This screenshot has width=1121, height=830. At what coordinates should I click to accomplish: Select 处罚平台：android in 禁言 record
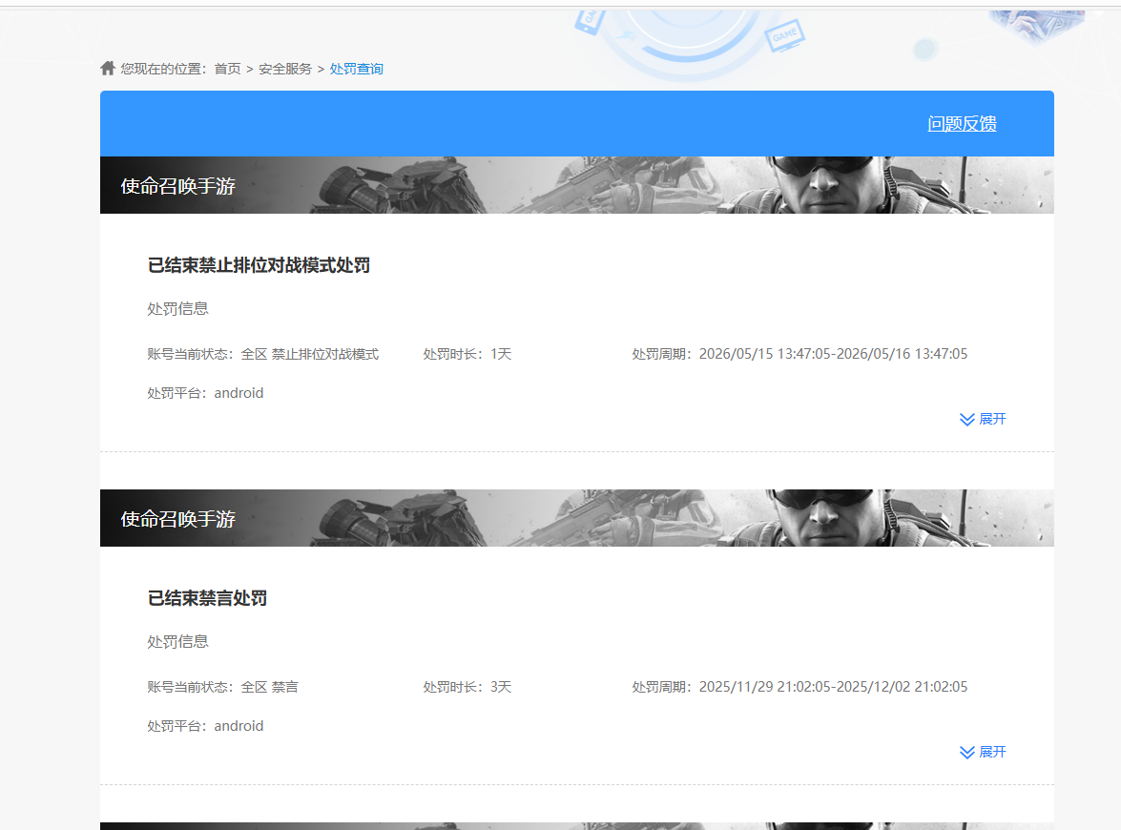tap(206, 726)
